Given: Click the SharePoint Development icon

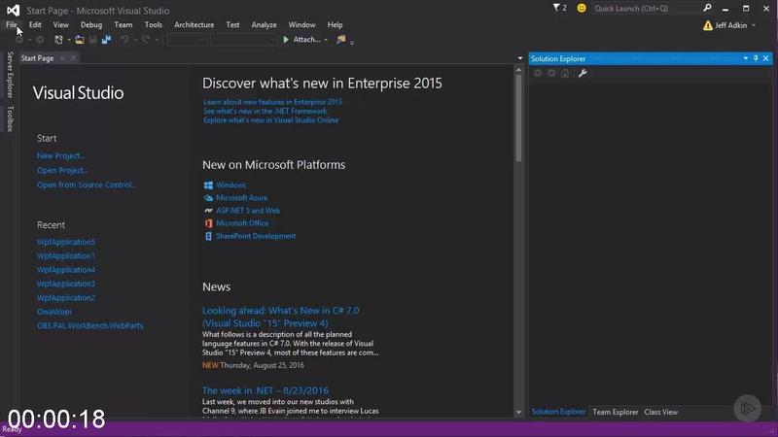Looking at the screenshot, I should click(x=208, y=236).
